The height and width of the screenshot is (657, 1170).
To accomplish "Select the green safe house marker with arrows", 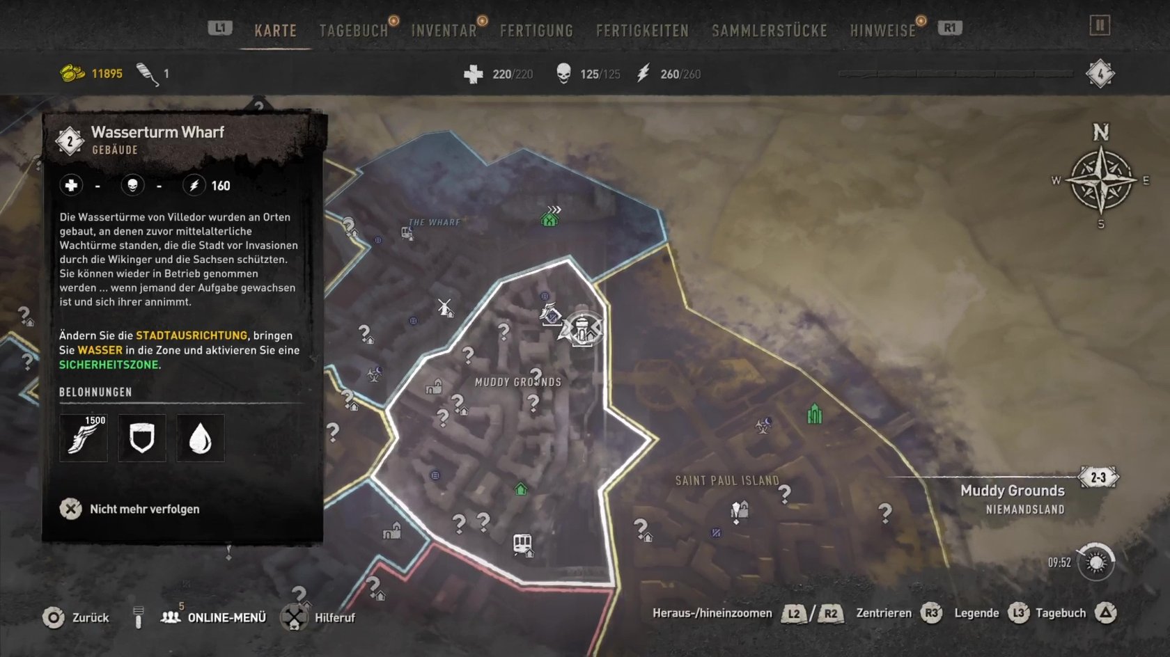I will (550, 216).
